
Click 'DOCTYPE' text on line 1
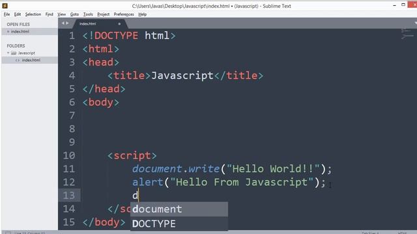(116, 36)
